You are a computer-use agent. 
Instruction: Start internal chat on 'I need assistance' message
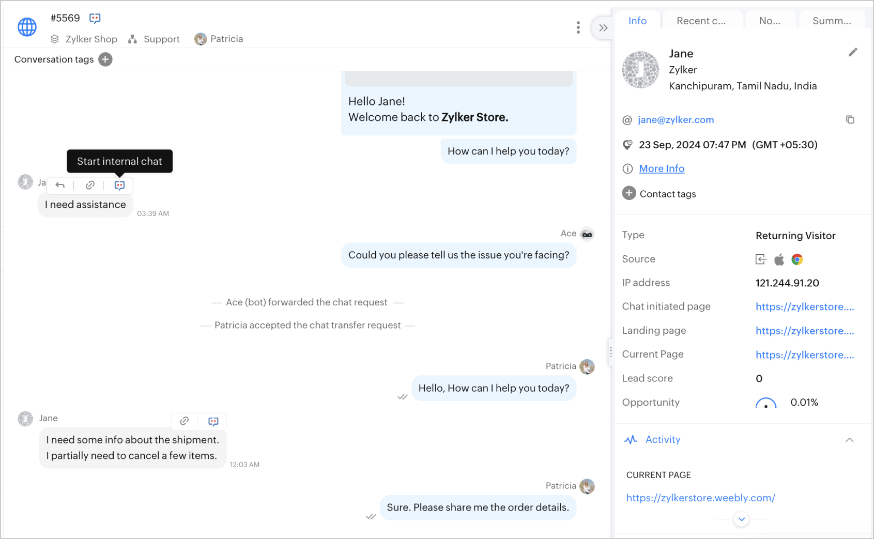coord(119,185)
